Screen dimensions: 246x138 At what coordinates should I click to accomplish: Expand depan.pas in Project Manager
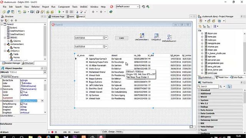tap(202, 33)
